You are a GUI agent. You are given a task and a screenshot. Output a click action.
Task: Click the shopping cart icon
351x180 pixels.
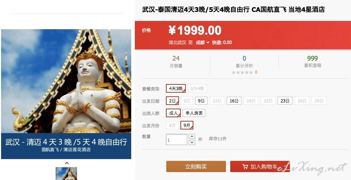pos(245,167)
